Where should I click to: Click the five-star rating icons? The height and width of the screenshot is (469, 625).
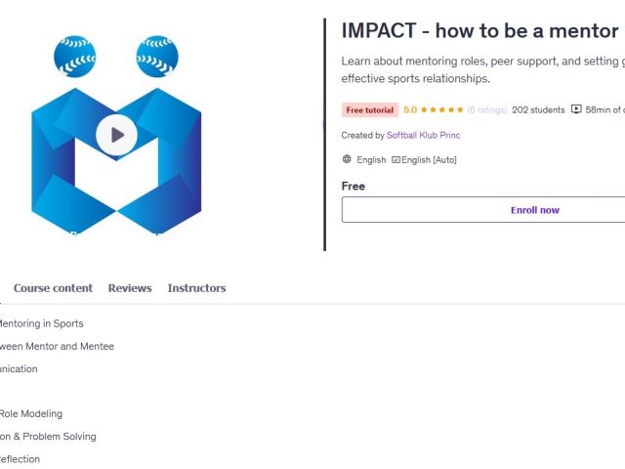click(x=441, y=110)
